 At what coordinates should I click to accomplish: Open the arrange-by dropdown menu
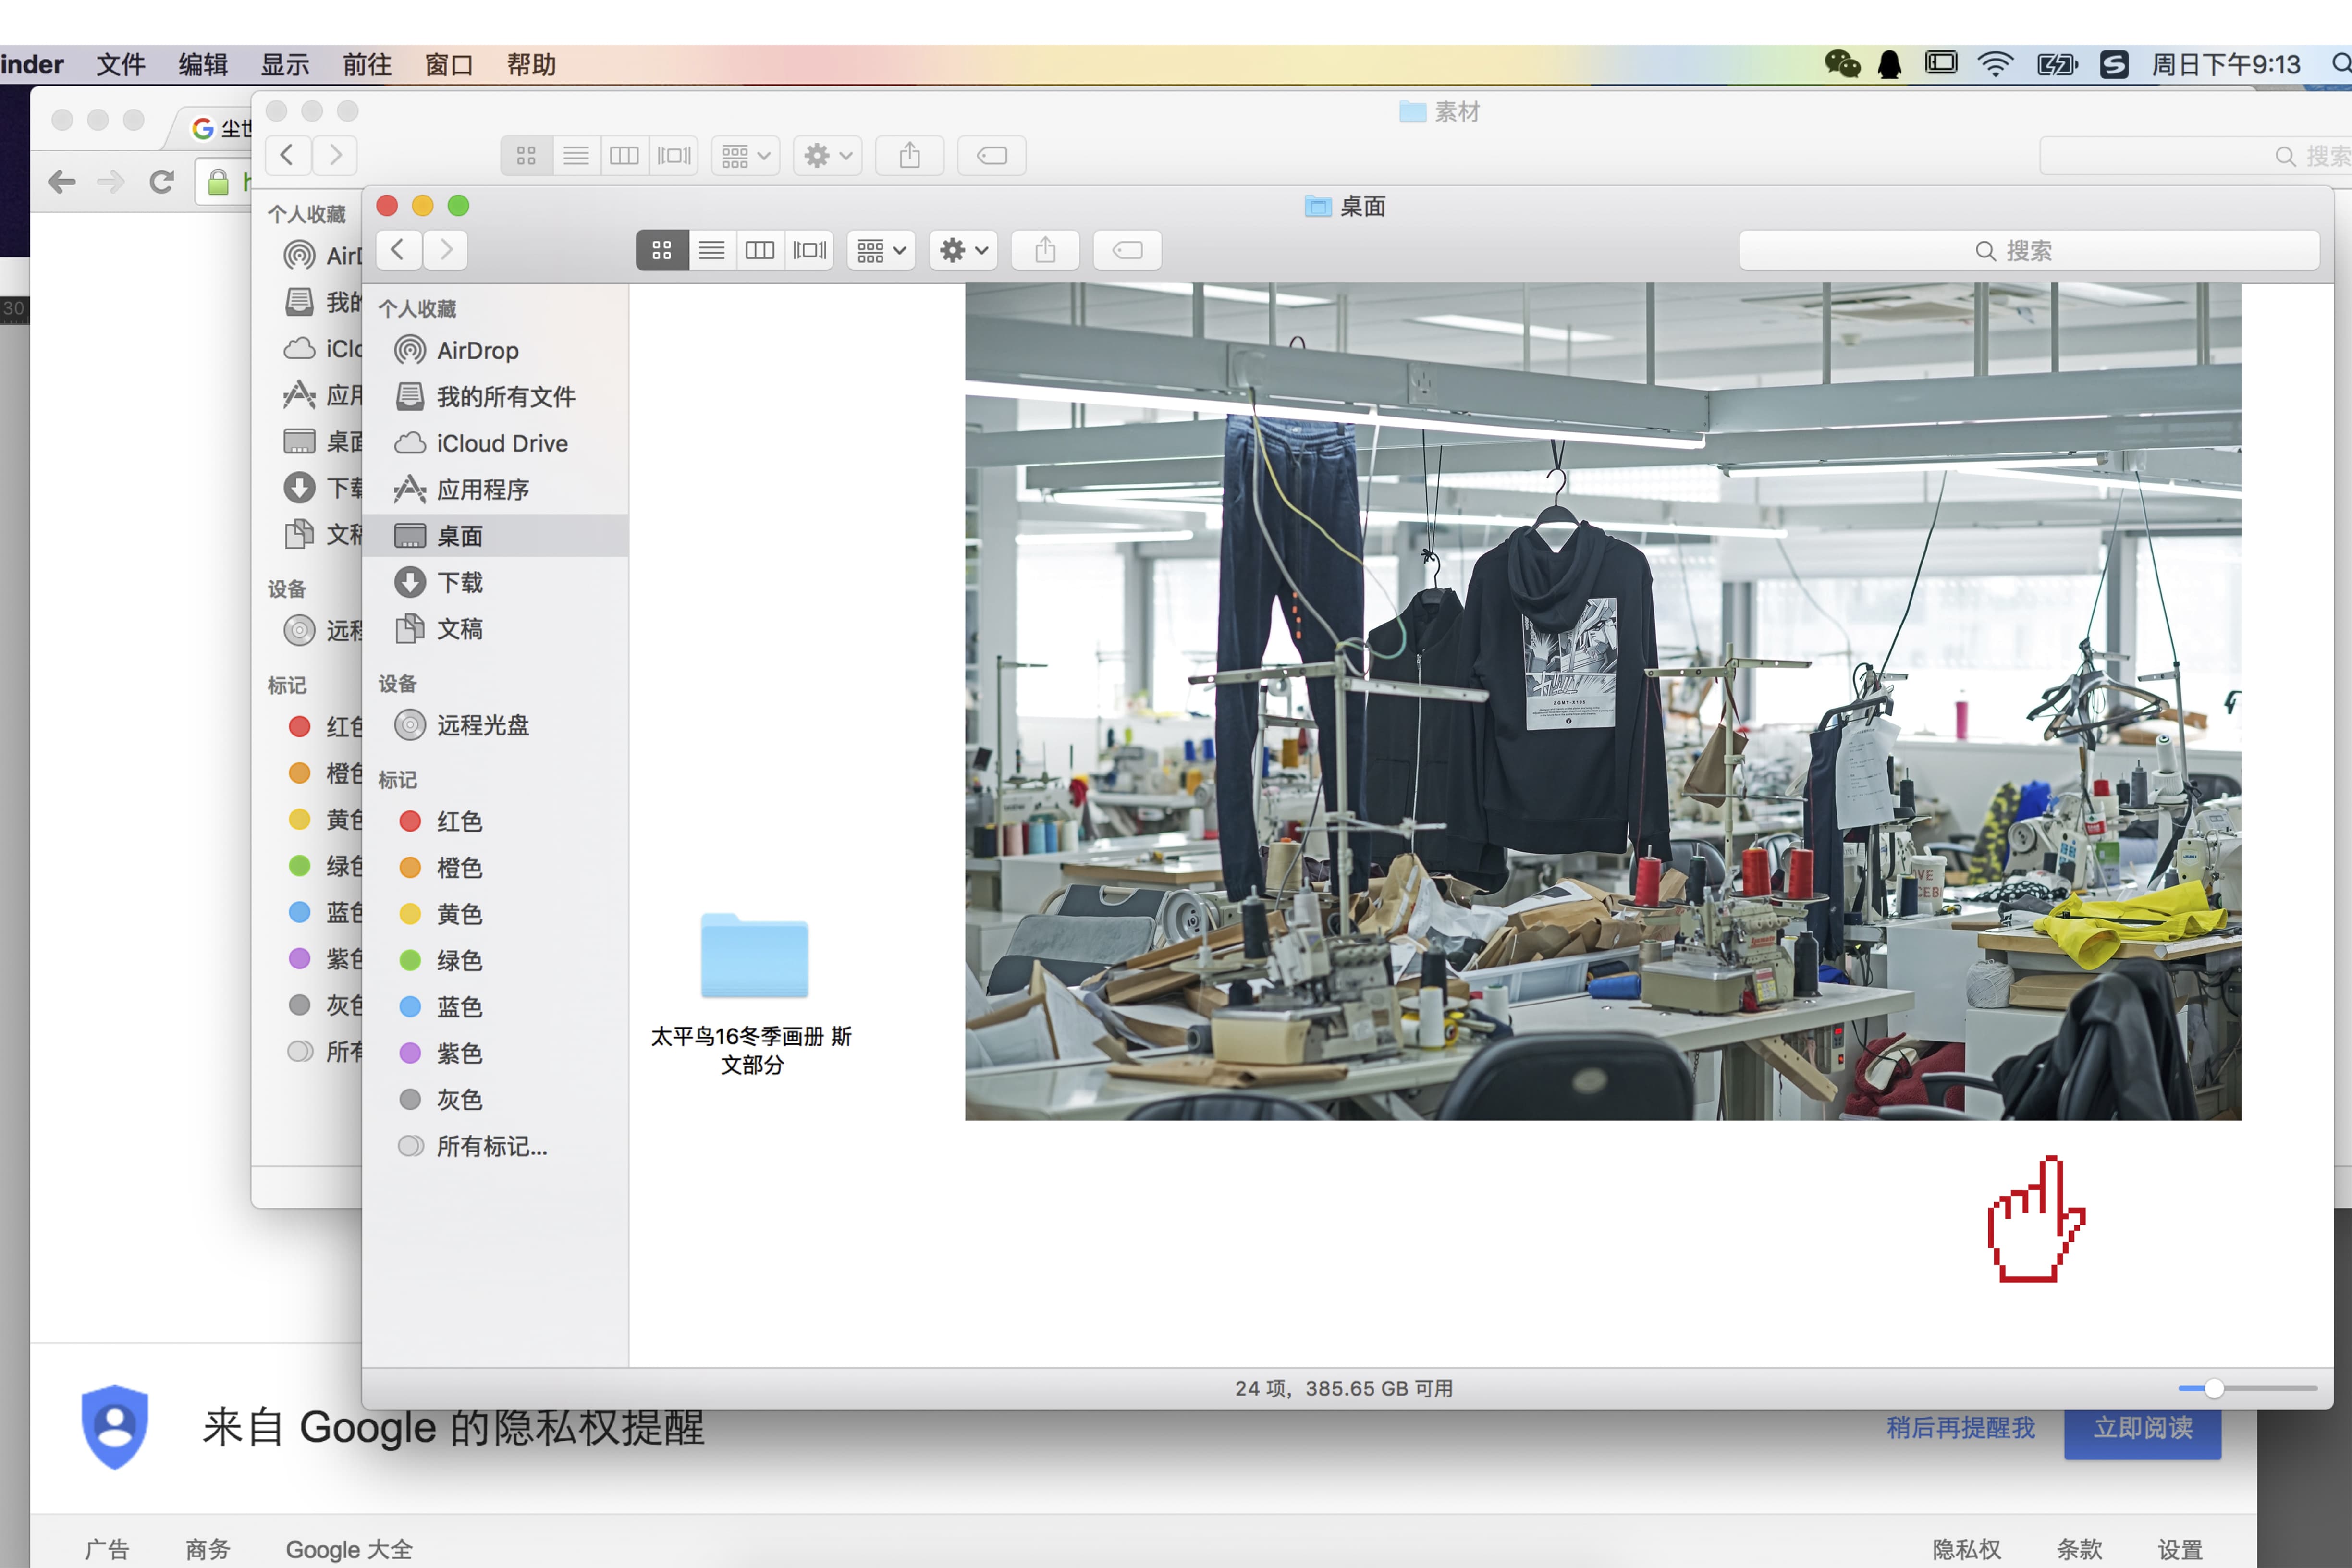click(881, 250)
